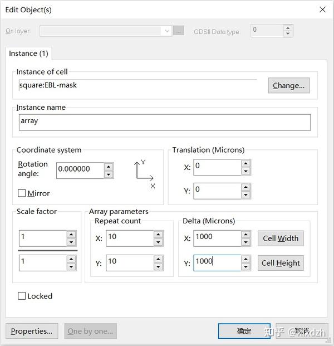Increase the rotation angle spinner
The width and height of the screenshot is (334, 346).
tap(109, 166)
